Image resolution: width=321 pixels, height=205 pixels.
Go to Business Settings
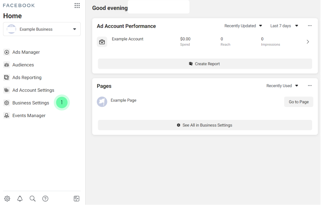pyautogui.click(x=31, y=103)
